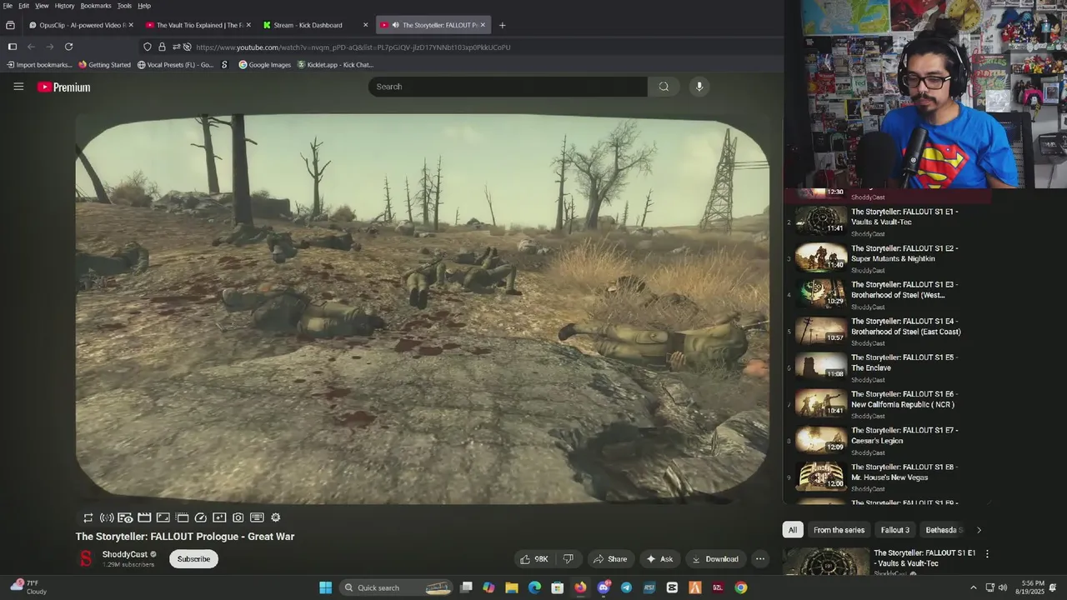Open the File menu
This screenshot has height=600, width=1067.
(x=8, y=6)
